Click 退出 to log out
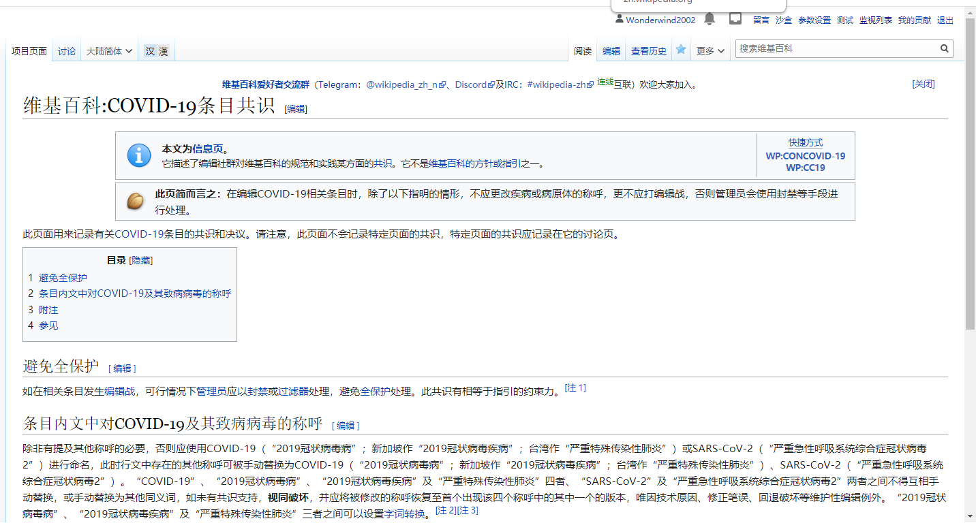This screenshot has width=976, height=523. [945, 20]
